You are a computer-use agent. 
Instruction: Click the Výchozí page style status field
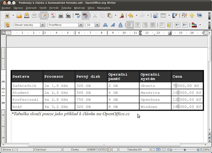tap(48, 149)
